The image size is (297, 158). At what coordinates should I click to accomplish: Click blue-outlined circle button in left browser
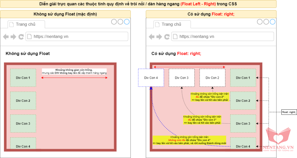click(127, 22)
